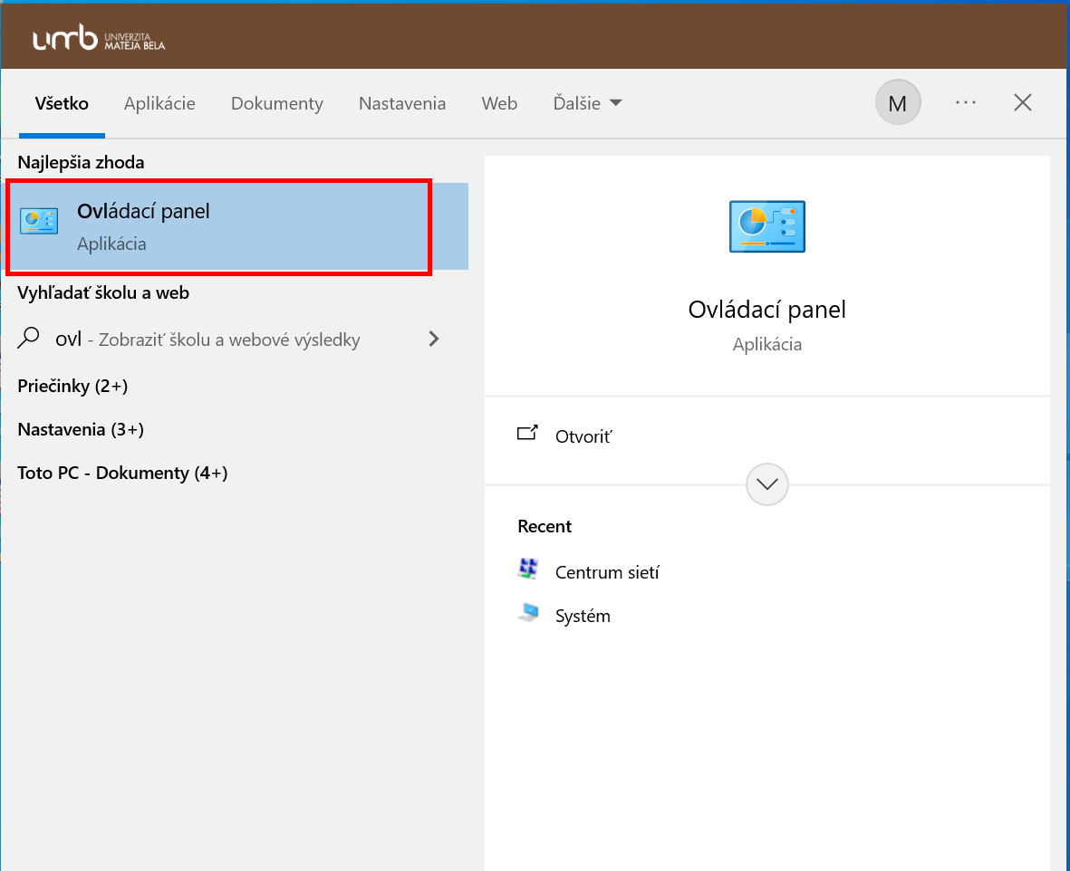1070x871 pixels.
Task: Open the three-dot options menu
Action: pos(966,102)
